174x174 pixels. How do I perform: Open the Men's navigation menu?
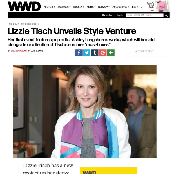[x=91, y=7]
